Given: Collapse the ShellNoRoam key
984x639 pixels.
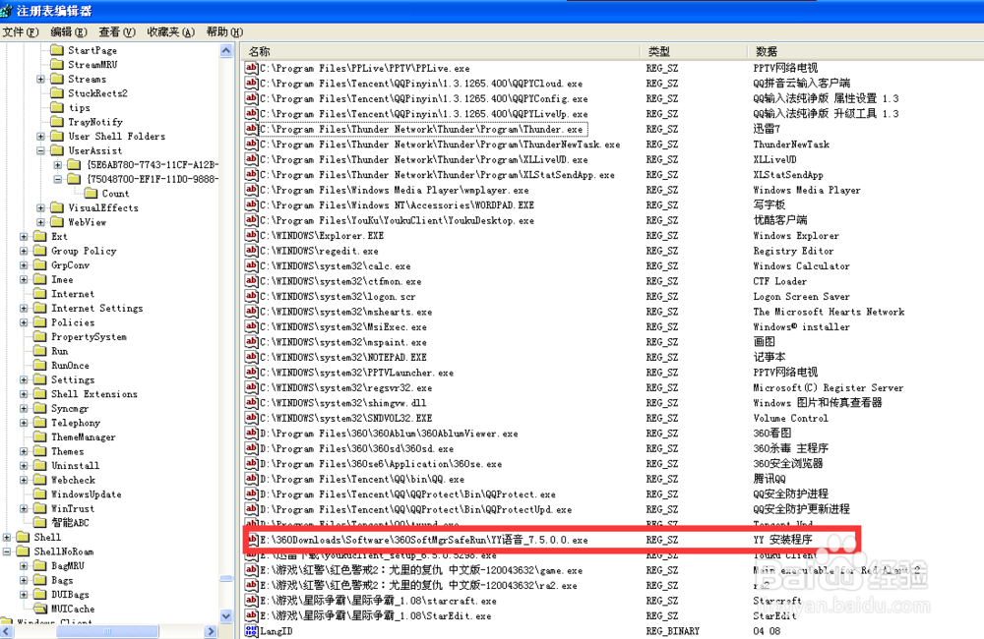Looking at the screenshot, I should tap(7, 552).
